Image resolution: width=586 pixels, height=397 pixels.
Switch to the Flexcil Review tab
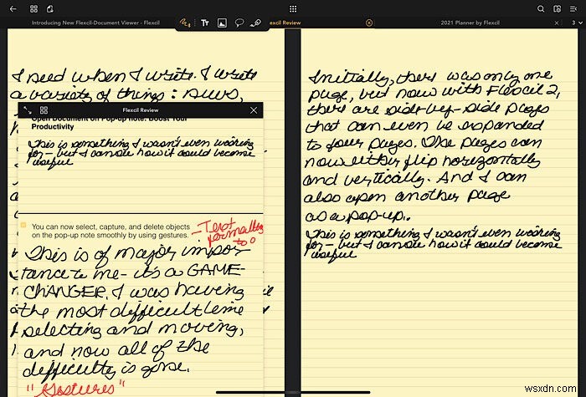tap(285, 23)
